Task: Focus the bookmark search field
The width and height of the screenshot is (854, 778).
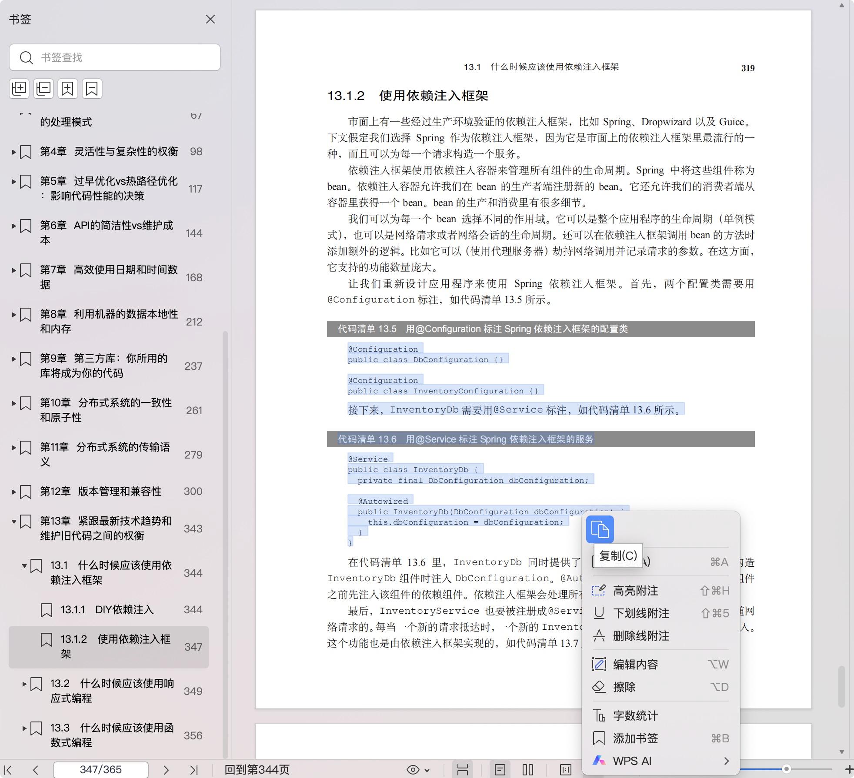Action: (x=115, y=57)
